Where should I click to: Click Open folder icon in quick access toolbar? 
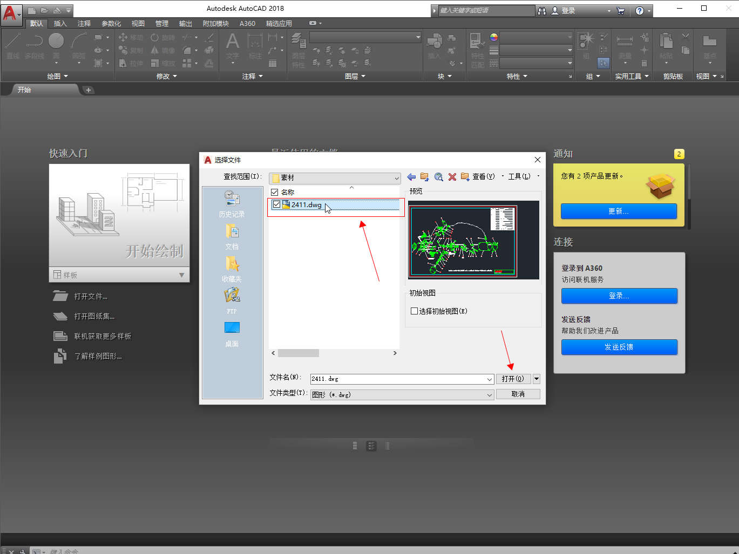44,10
